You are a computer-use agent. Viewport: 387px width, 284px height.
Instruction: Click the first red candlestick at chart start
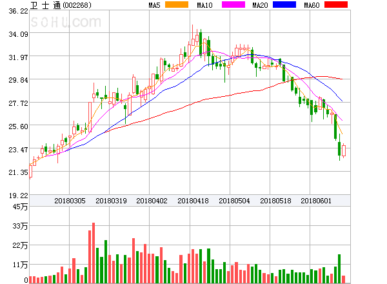[30, 171]
